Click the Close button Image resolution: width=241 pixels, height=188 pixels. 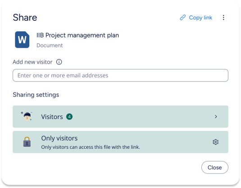pos(215,167)
